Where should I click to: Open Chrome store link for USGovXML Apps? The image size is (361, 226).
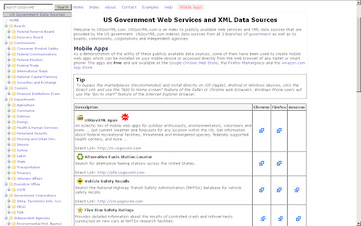262,131
